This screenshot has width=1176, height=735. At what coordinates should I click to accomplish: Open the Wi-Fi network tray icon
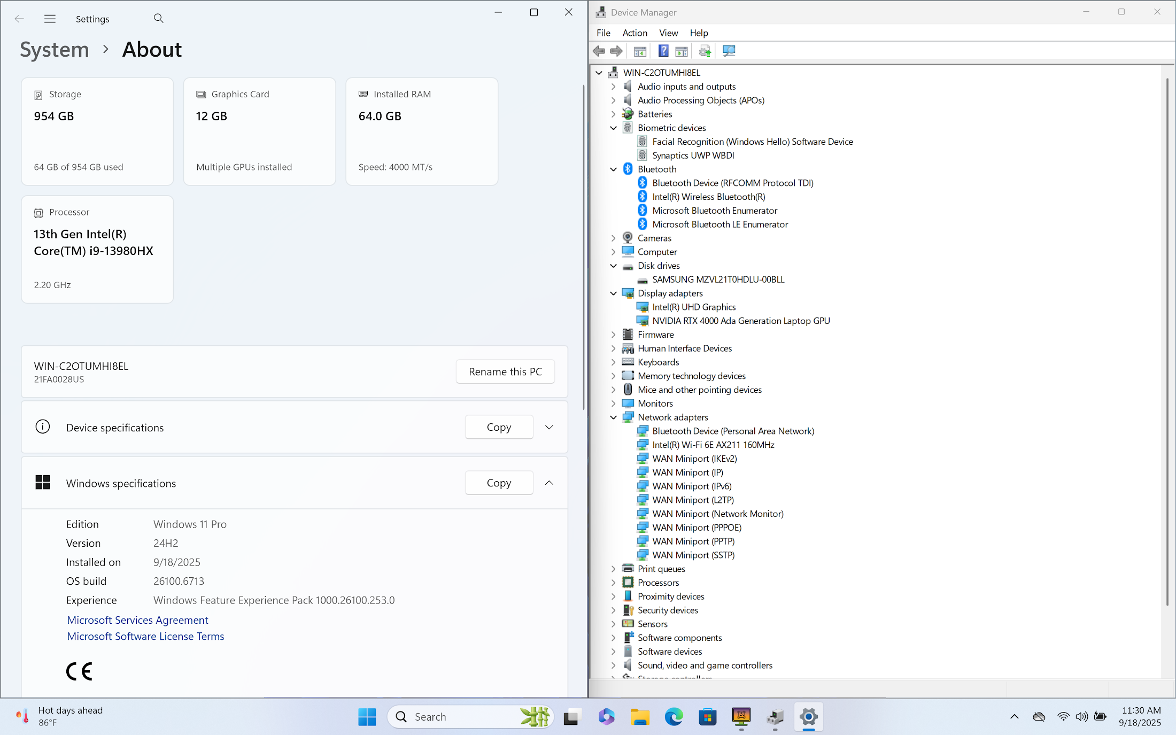point(1063,716)
